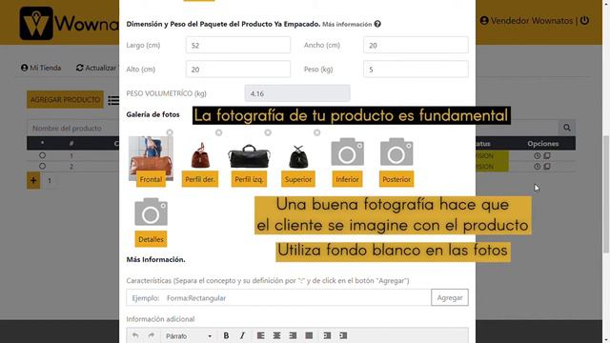Click the Posterior label button

[x=396, y=179]
